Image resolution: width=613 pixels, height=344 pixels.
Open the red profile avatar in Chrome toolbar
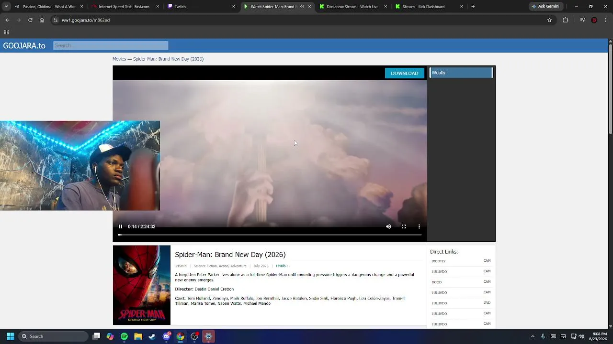tap(594, 20)
